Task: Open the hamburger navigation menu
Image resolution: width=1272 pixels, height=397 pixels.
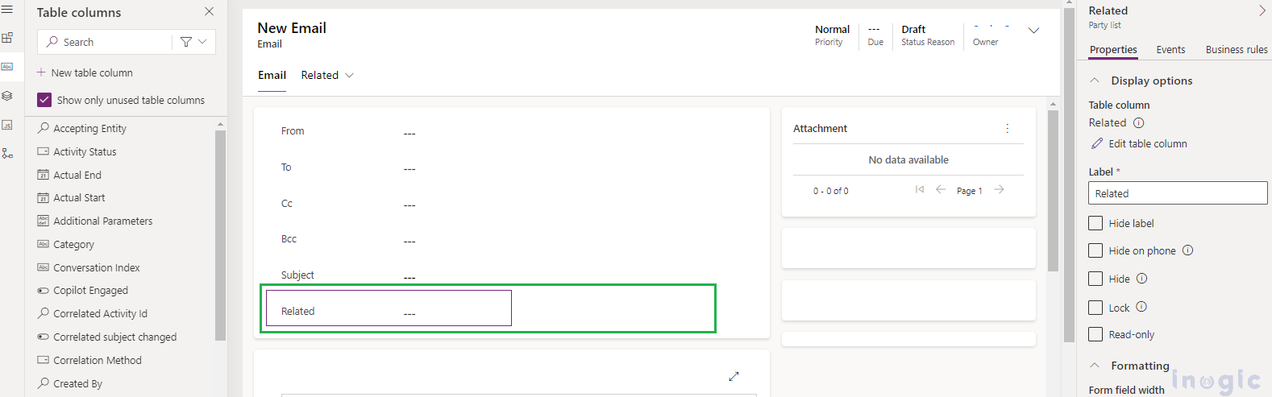Action: (x=7, y=10)
